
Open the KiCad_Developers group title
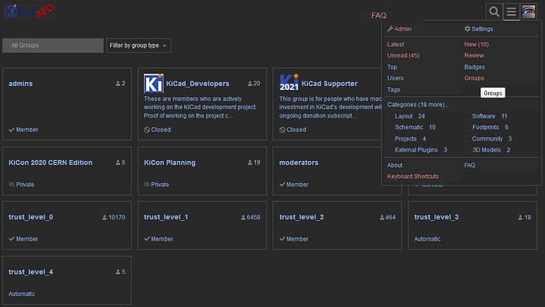(x=197, y=84)
